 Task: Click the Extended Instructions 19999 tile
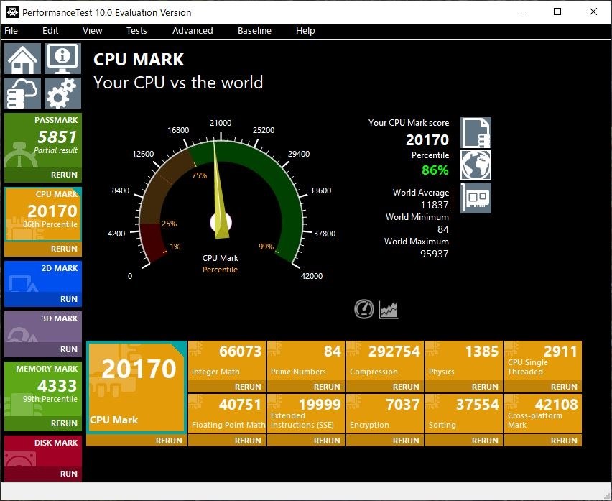pyautogui.click(x=306, y=414)
